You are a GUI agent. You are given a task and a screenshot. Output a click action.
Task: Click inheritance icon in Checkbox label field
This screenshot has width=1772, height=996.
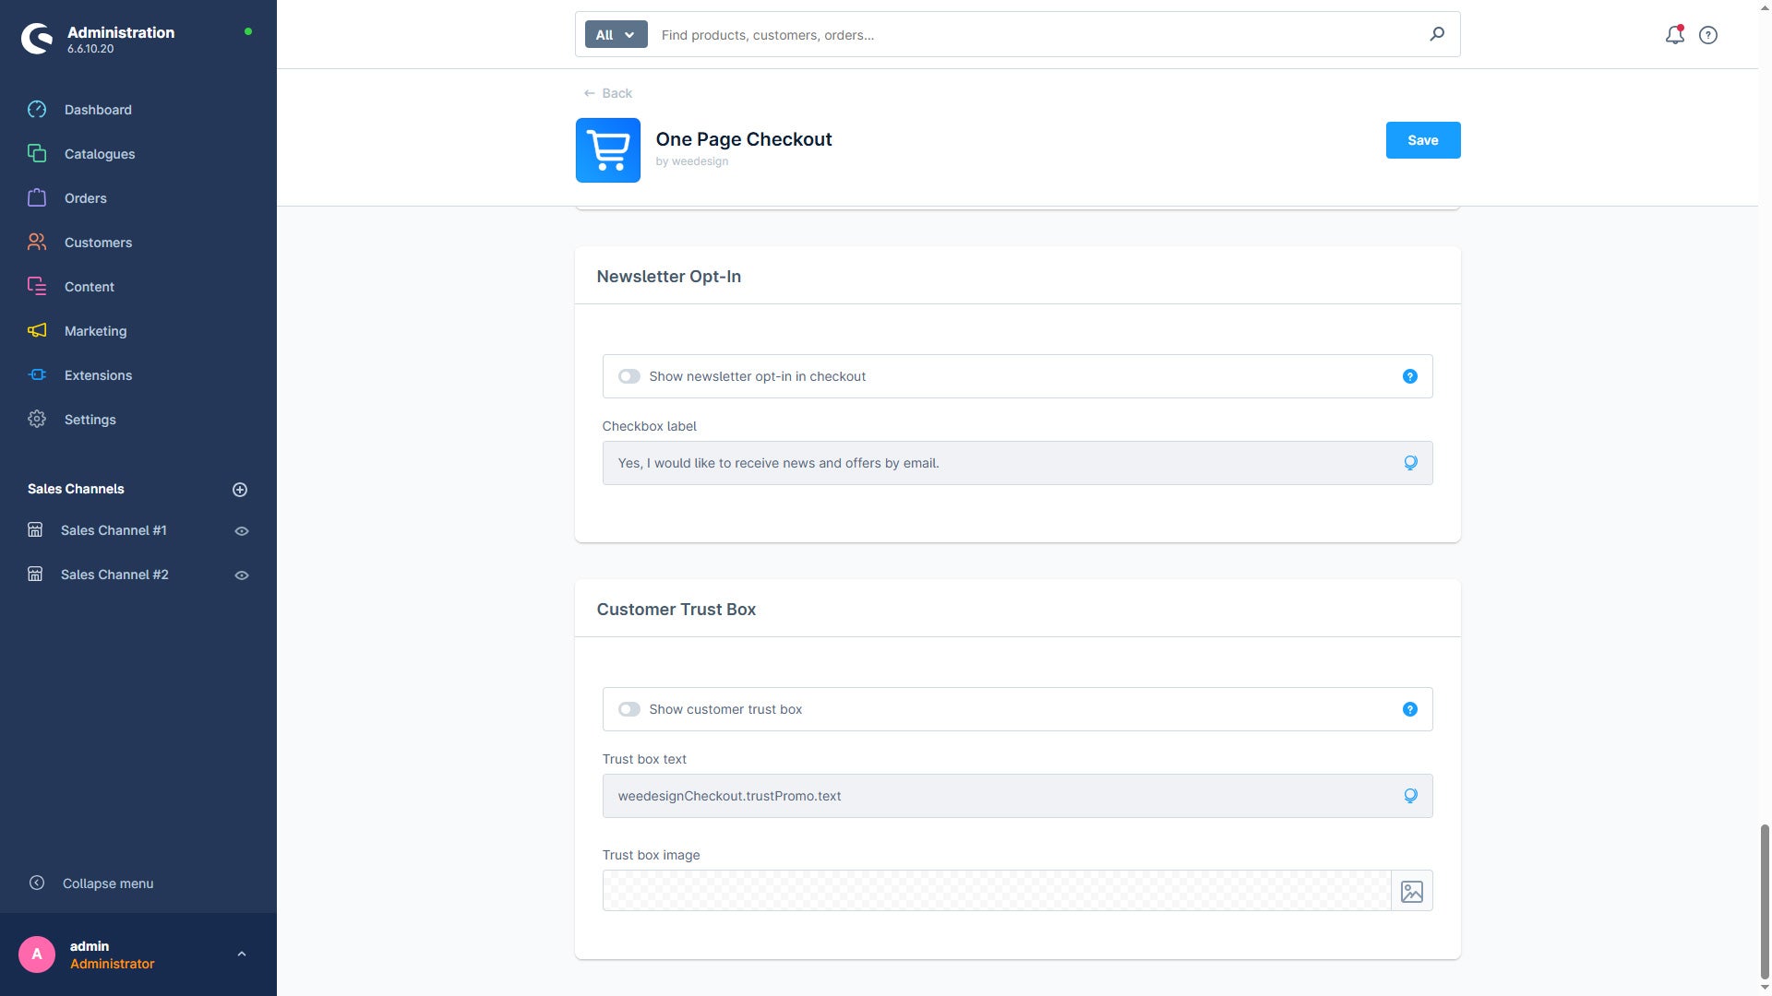click(x=1410, y=463)
